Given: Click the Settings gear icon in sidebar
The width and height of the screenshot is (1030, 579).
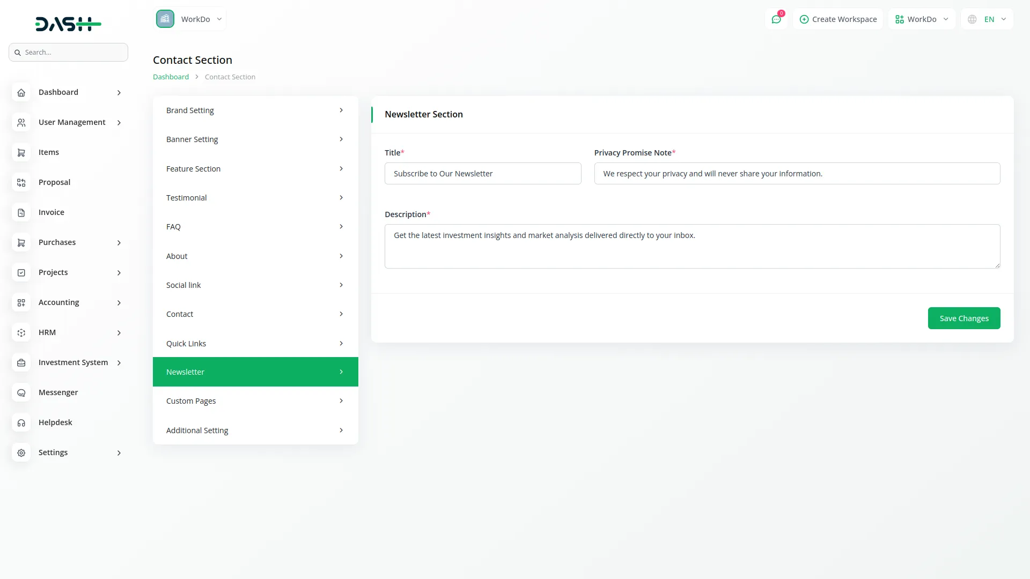Looking at the screenshot, I should [21, 453].
